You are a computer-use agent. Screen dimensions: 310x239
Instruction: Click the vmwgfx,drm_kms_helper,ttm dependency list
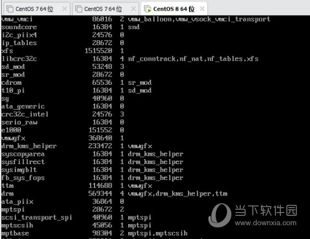178,194
